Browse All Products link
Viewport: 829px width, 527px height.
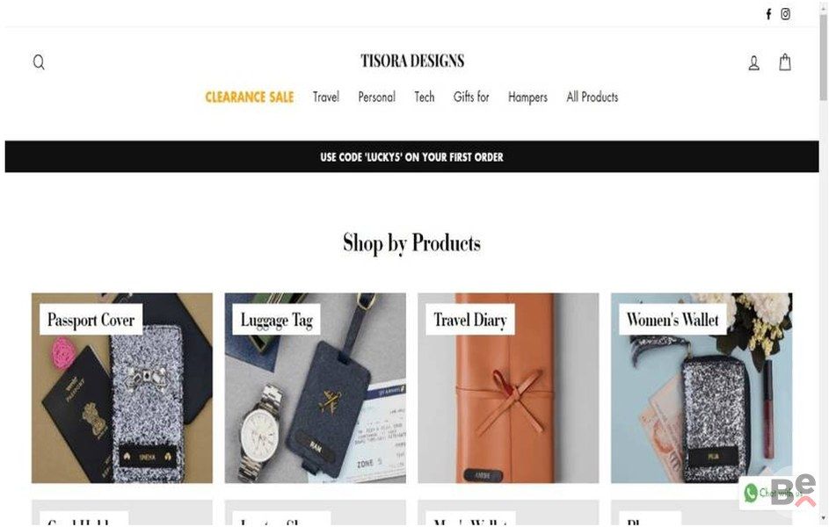tap(593, 97)
